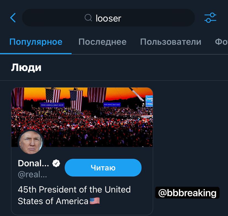Open the round profile avatar
Viewport: 228px width, 216px height.
tap(31, 143)
